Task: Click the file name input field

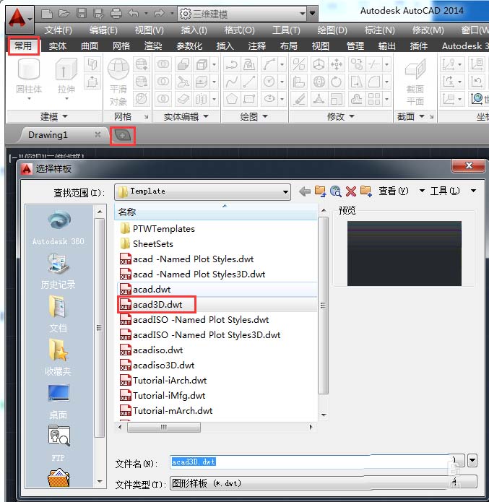Action: (309, 462)
